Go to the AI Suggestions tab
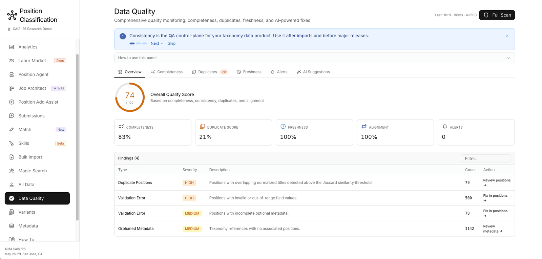542x259 pixels. 313,72
